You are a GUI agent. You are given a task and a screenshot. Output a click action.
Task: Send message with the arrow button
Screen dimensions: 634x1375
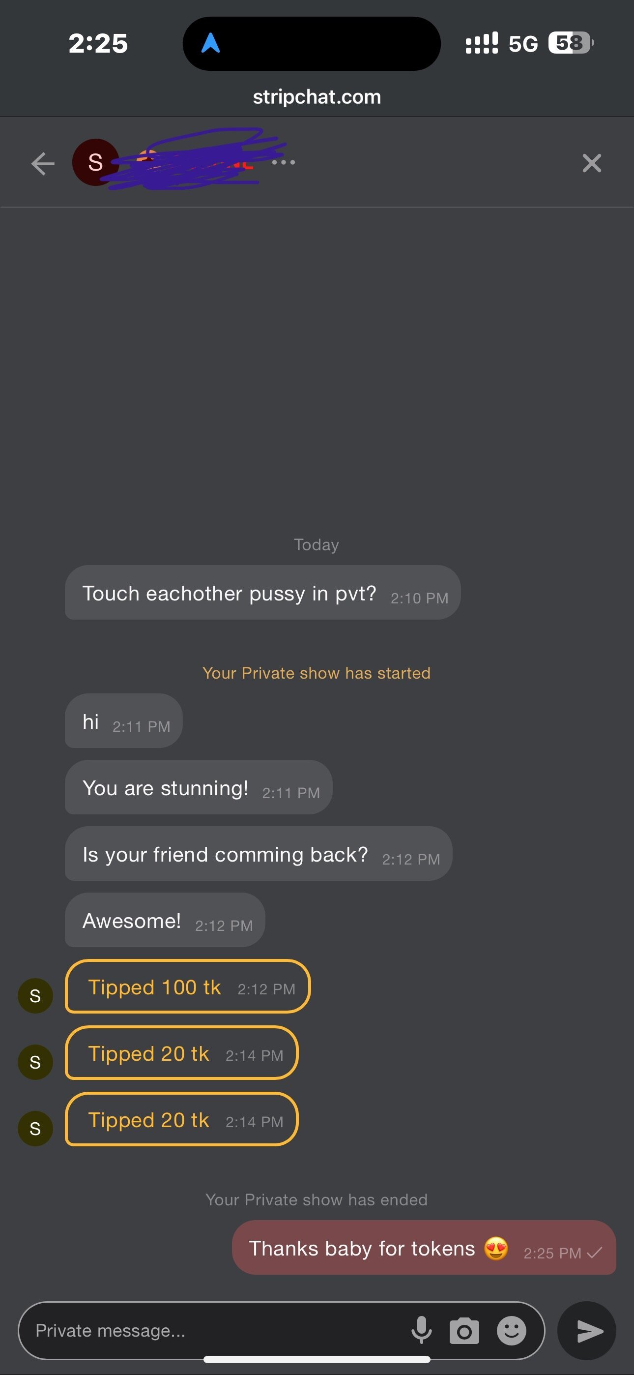click(586, 1331)
